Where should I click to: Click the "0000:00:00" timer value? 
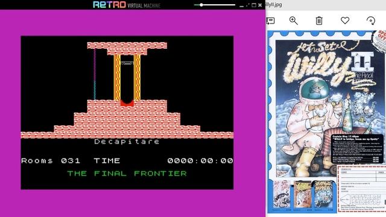tap(200, 161)
